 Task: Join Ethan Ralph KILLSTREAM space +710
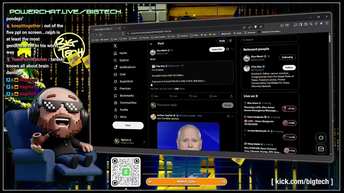290,151
